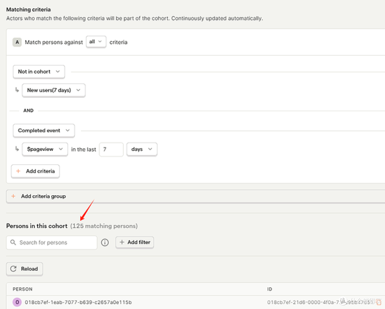
Task: Click the 'Add filter' button
Action: 134,242
